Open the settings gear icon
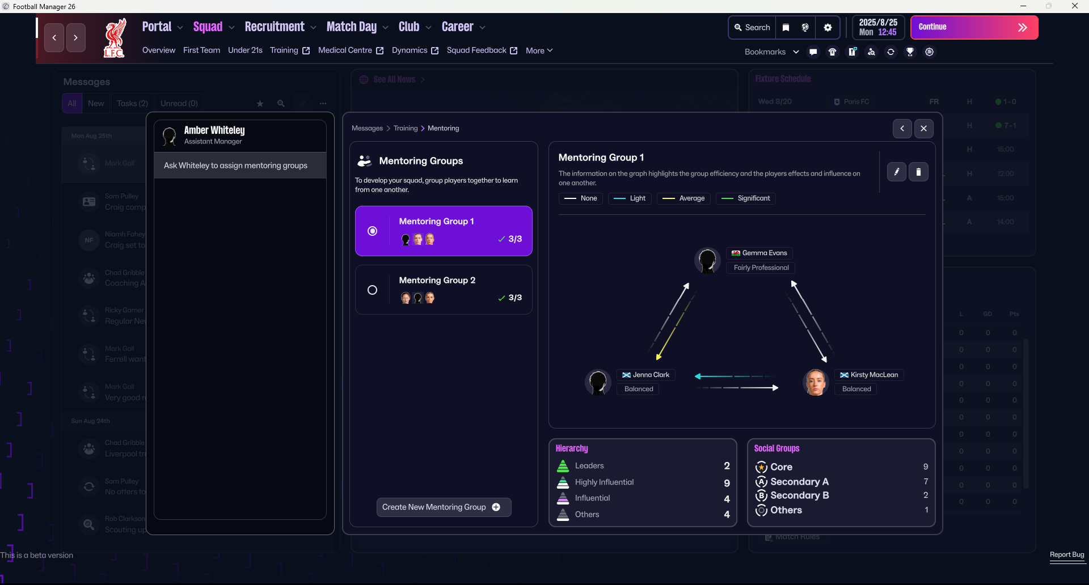The width and height of the screenshot is (1089, 585). coord(828,28)
